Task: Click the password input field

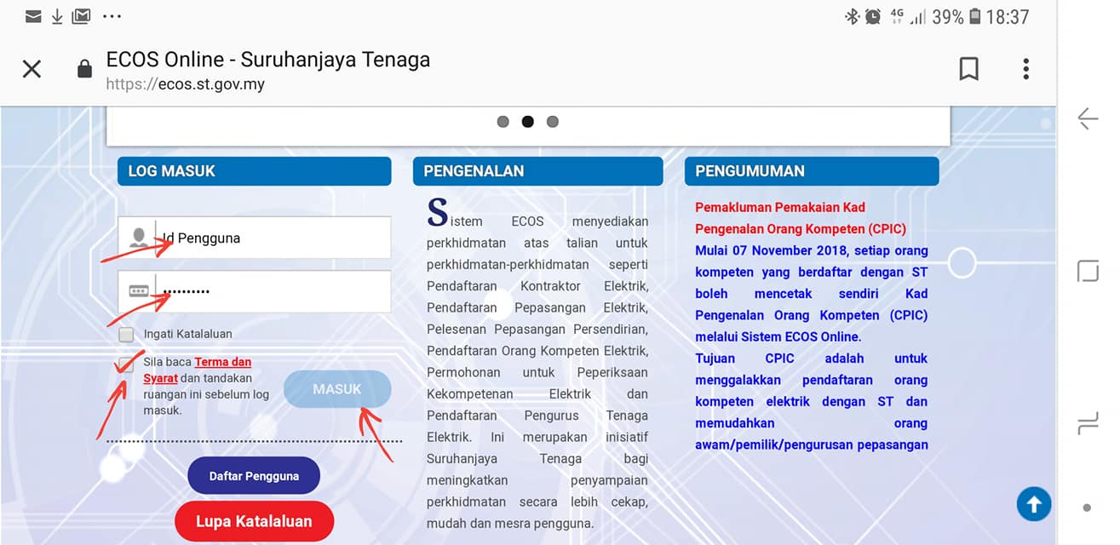Action: click(255, 292)
